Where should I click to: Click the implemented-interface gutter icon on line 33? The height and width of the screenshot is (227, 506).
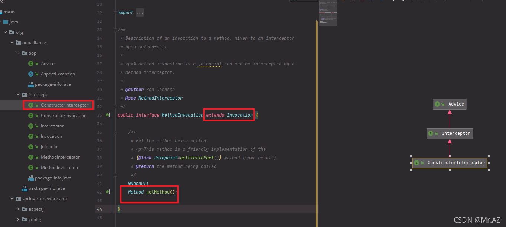pos(108,115)
